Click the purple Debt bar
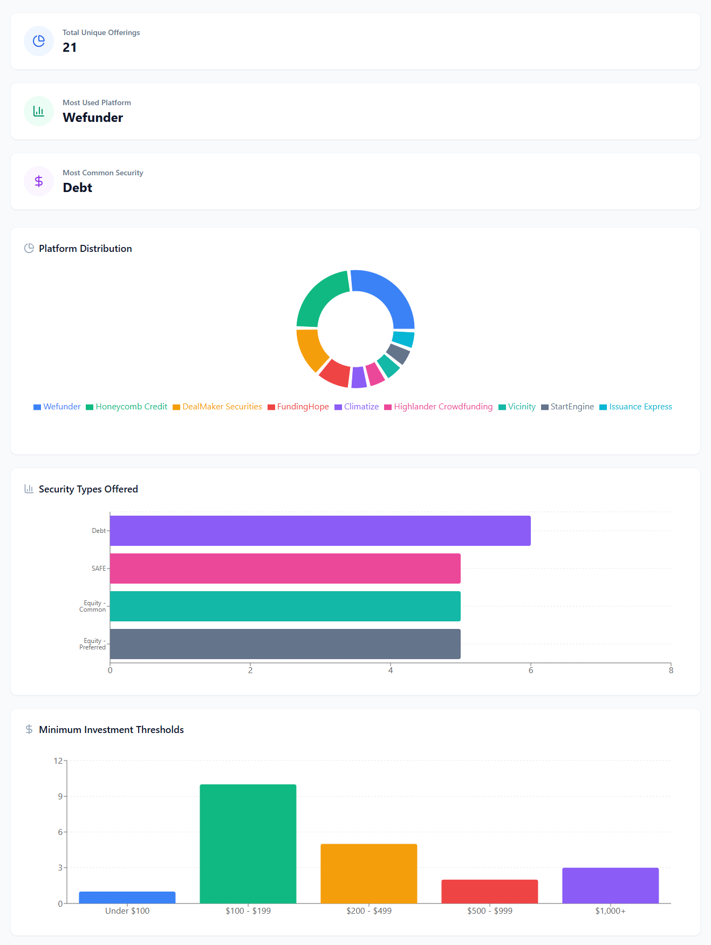 coord(320,531)
